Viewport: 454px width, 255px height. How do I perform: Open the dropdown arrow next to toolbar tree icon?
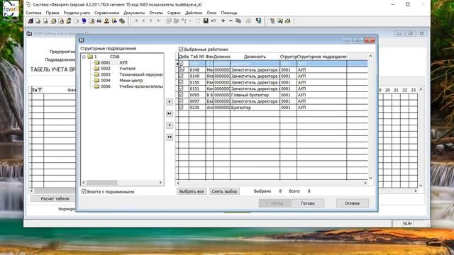(190, 21)
